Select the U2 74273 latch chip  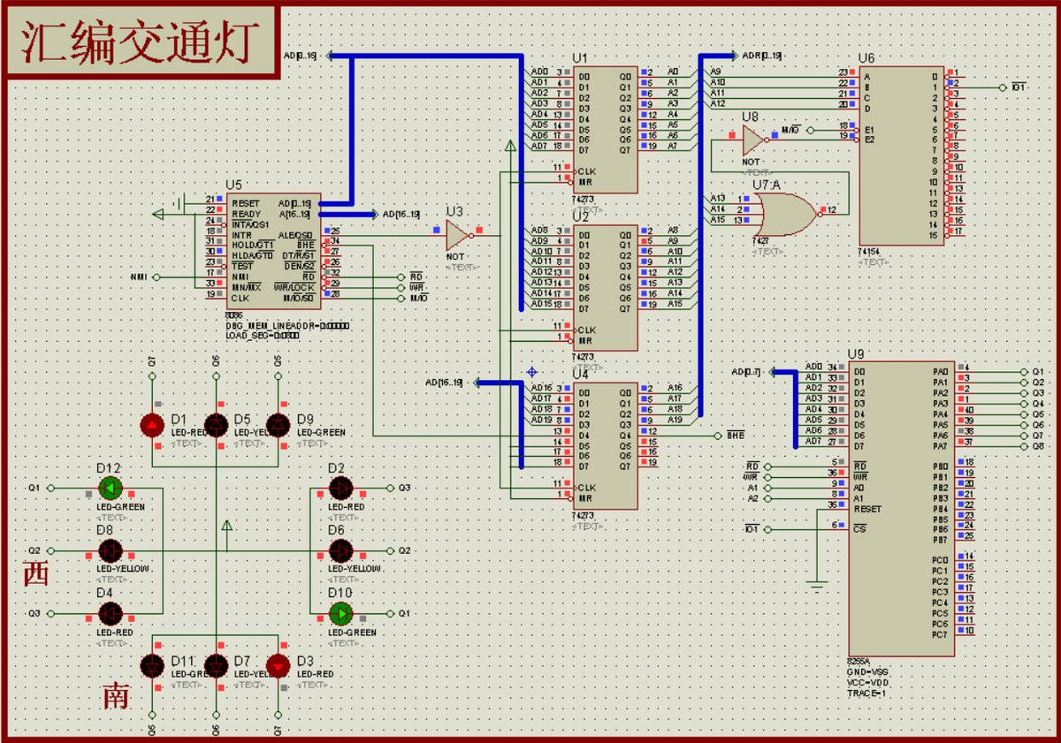[605, 287]
